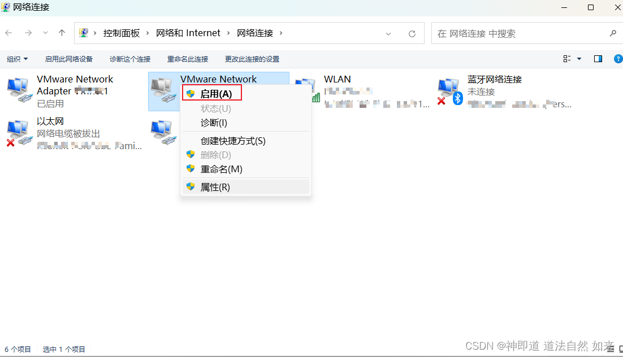Select 控制面板 in the breadcrumb path
The width and height of the screenshot is (623, 357).
point(122,33)
